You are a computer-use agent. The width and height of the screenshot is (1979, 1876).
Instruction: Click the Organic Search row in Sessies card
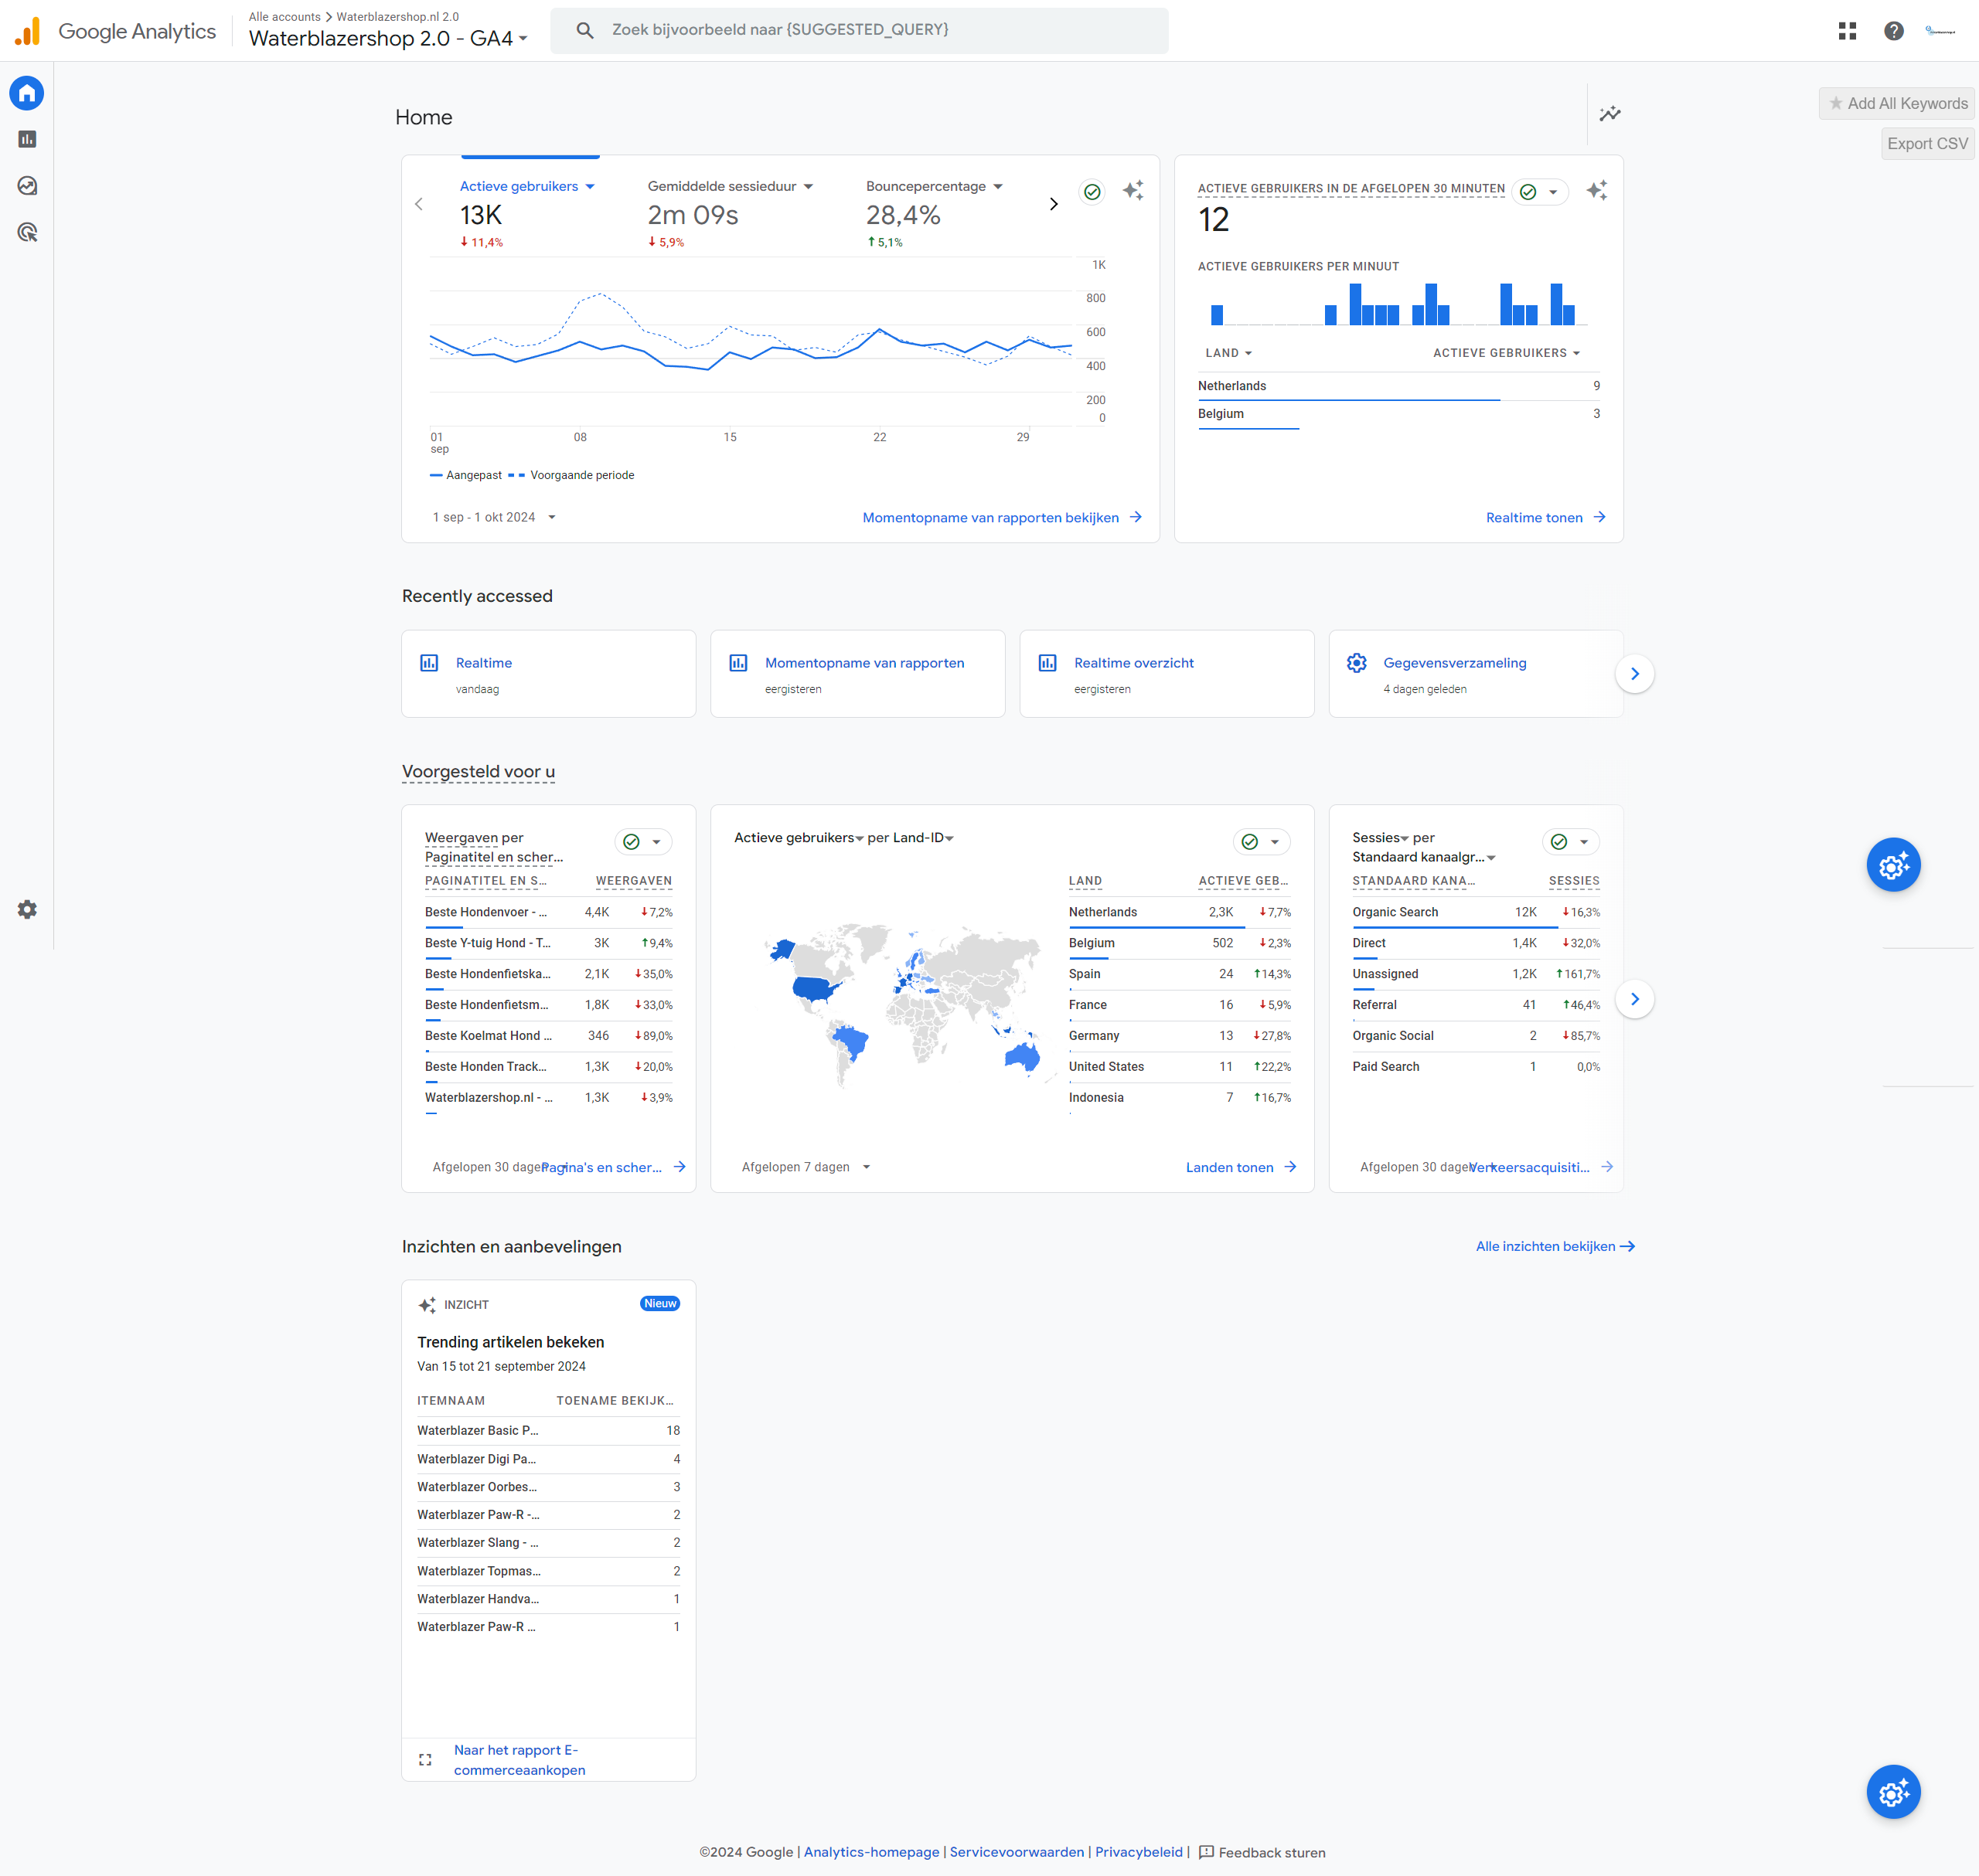1476,912
